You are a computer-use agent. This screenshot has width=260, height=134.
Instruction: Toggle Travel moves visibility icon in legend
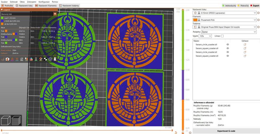[x=3, y=59]
